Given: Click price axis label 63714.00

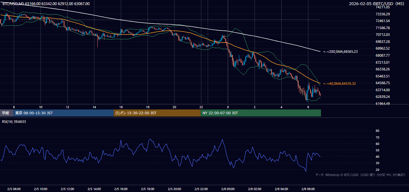Looking at the screenshot, I should click(382, 90).
